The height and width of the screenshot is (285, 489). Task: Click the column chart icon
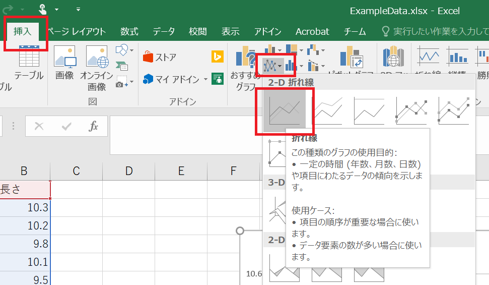tap(270, 50)
